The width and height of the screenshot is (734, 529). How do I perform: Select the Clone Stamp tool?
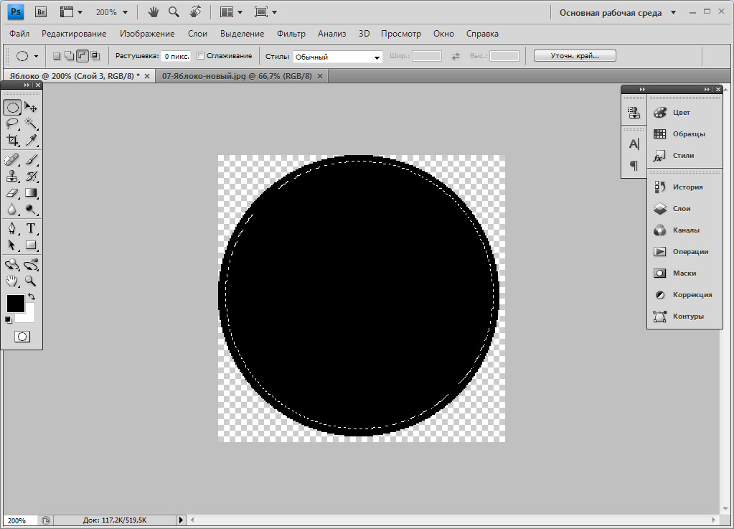pyautogui.click(x=12, y=176)
